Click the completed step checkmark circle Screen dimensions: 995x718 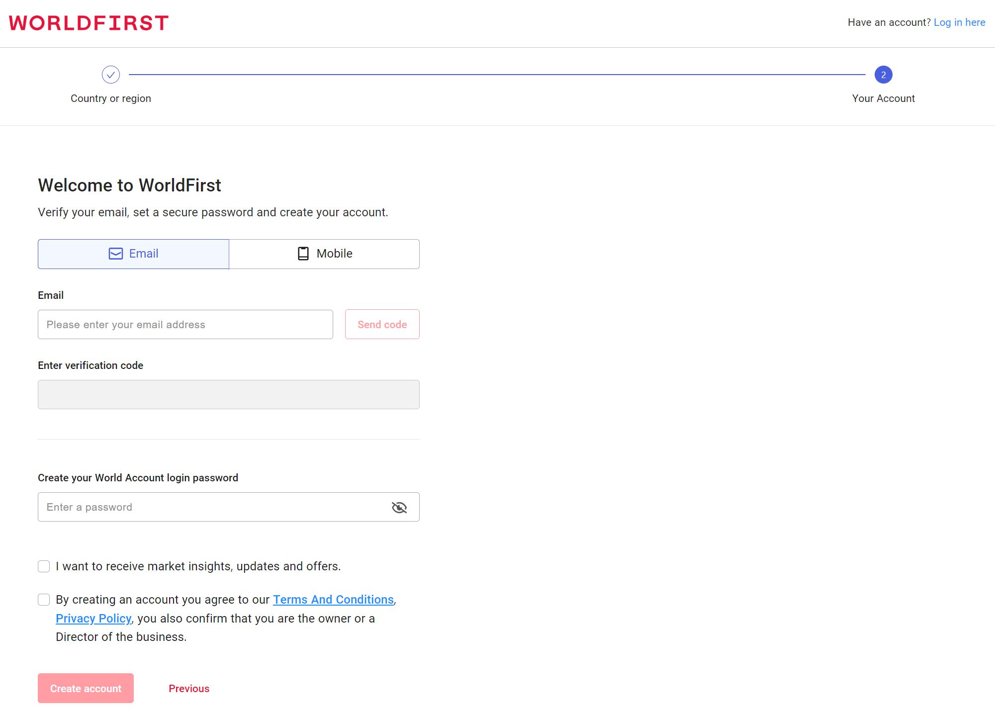click(110, 75)
